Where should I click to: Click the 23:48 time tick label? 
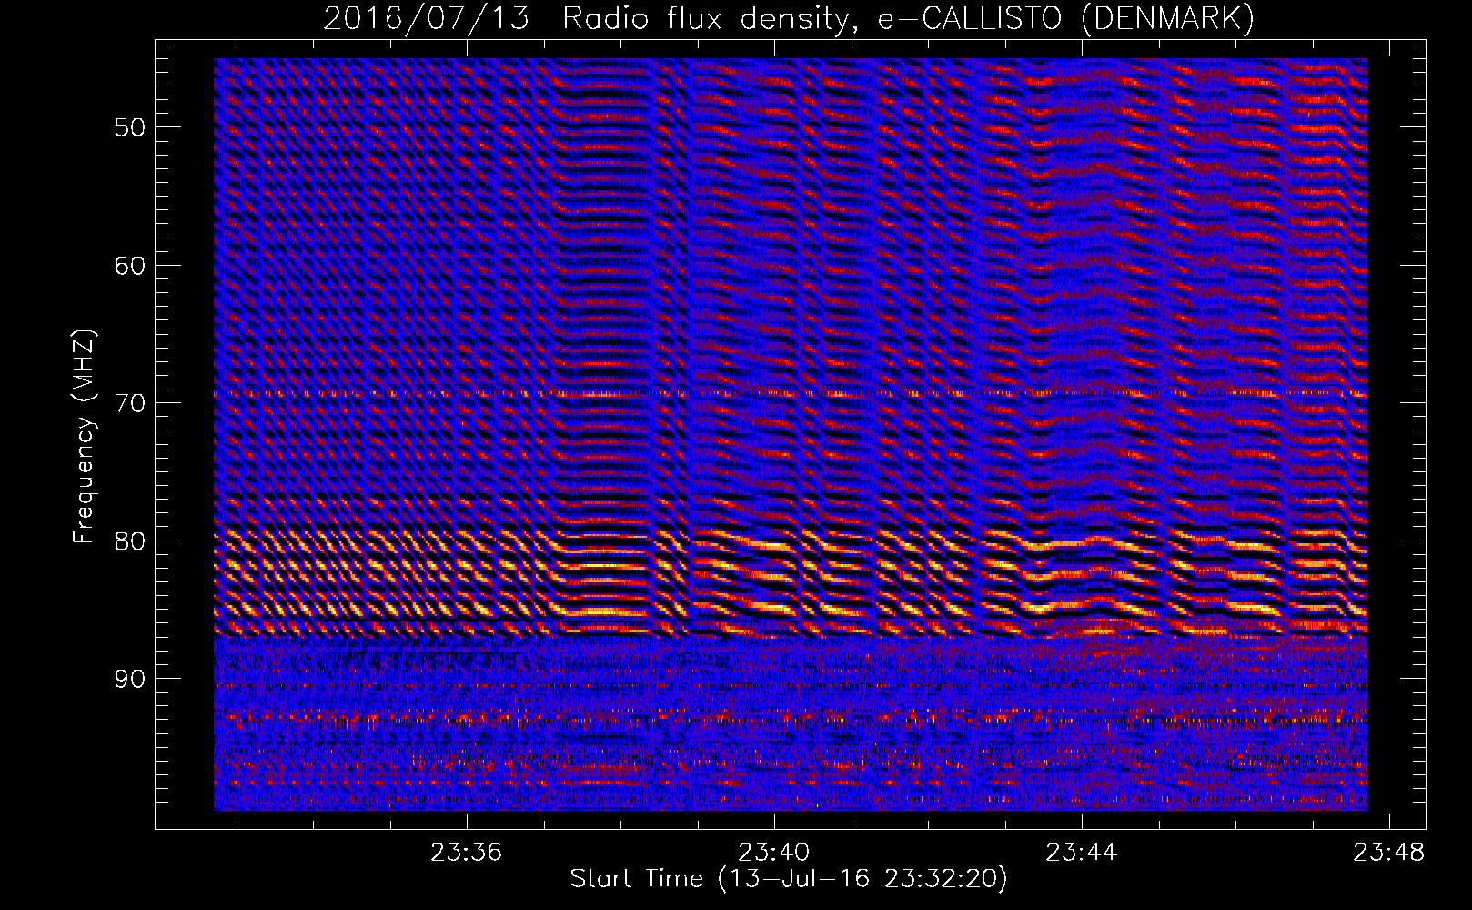click(x=1389, y=853)
